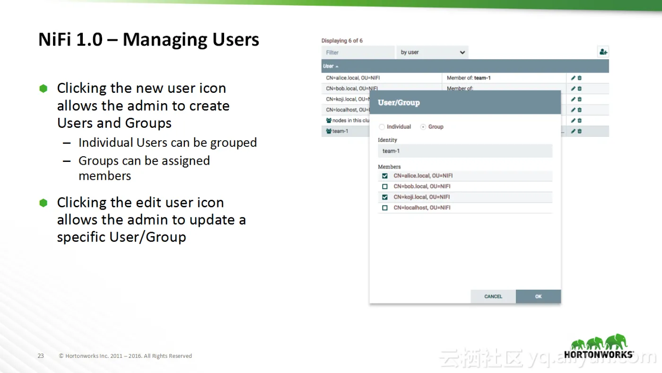This screenshot has height=373, width=662.
Task: Click the User/Group dialog title
Action: point(399,103)
